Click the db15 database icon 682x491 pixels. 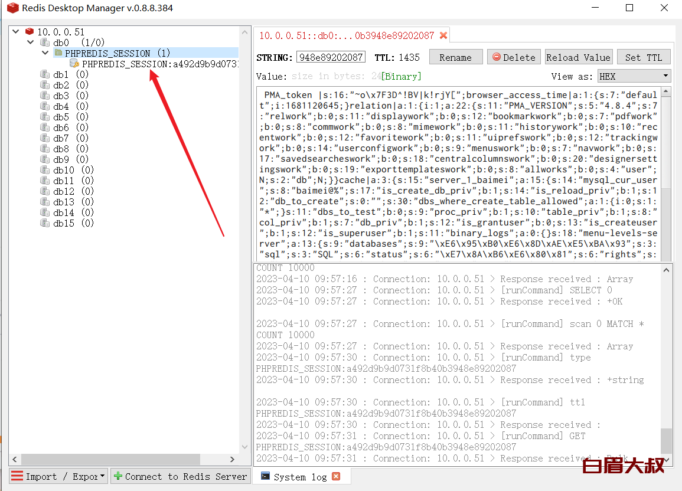(x=45, y=223)
